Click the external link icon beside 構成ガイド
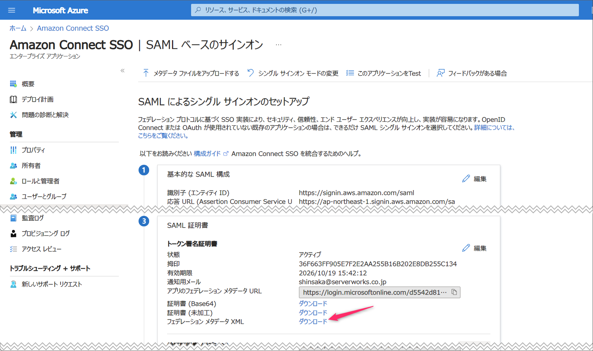The image size is (593, 351). pos(226,153)
